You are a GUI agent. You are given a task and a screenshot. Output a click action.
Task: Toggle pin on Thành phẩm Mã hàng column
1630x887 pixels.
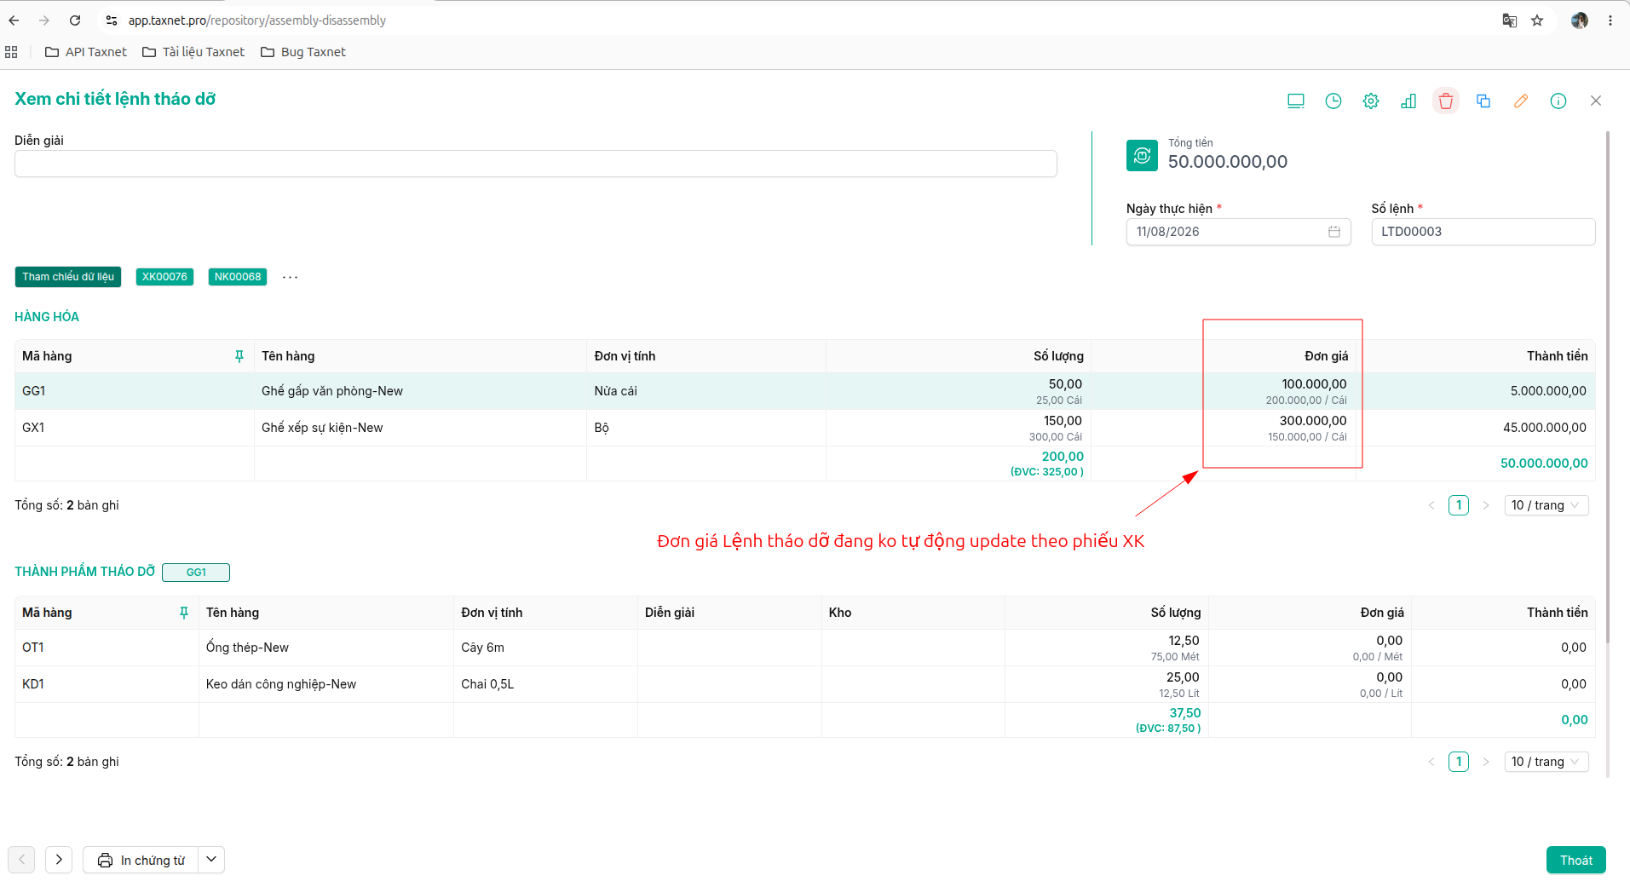tap(184, 613)
